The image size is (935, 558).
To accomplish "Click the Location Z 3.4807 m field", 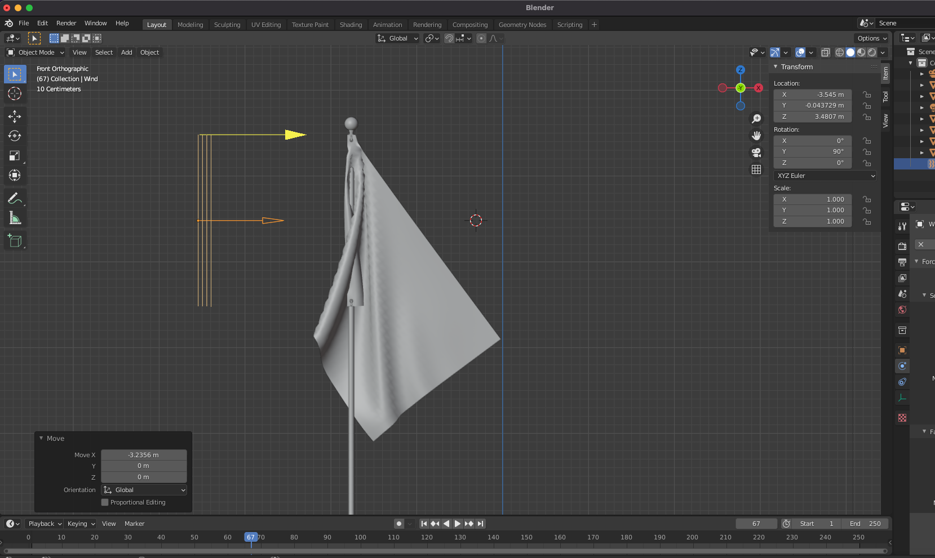I will tap(812, 117).
